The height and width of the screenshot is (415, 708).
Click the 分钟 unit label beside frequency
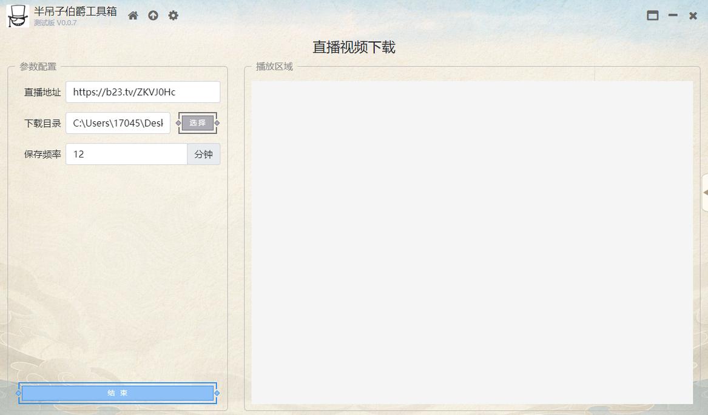[204, 154]
